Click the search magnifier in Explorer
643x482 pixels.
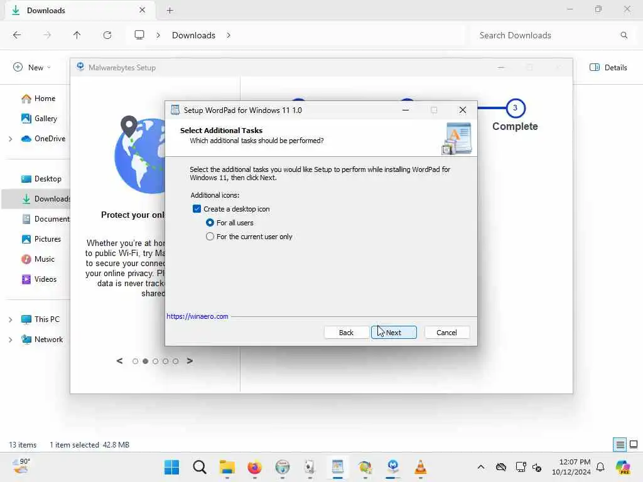[x=624, y=35]
